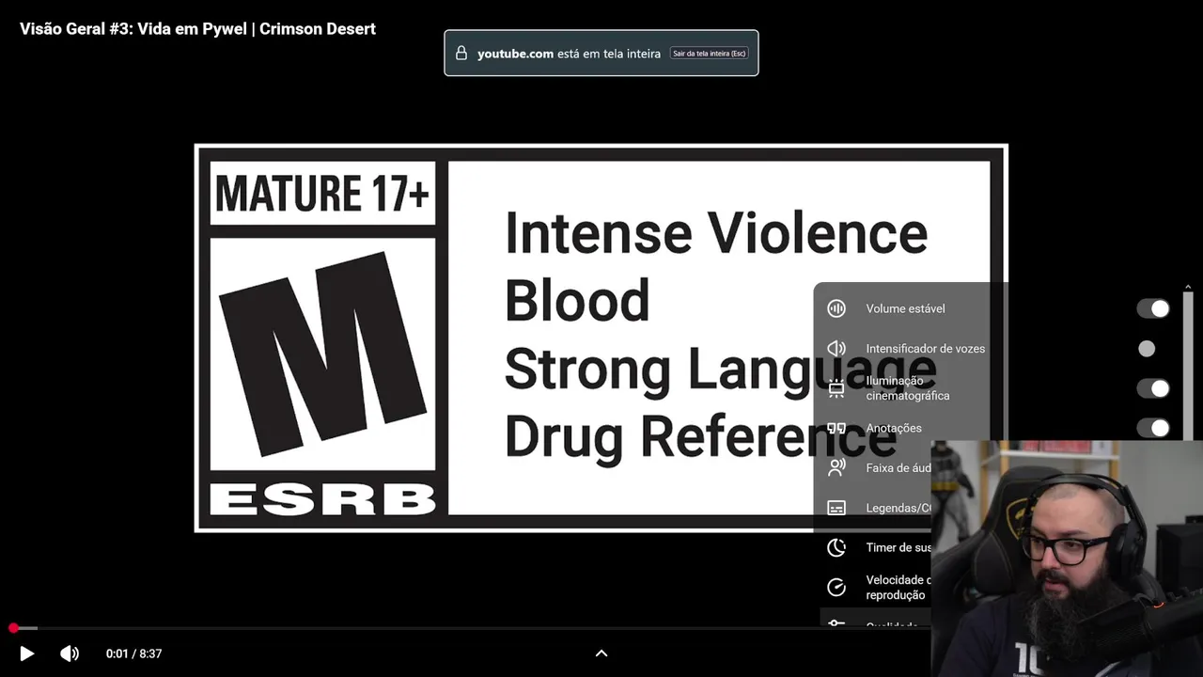This screenshot has width=1203, height=677.
Task: Toggle the Anotações switch
Action: click(1153, 428)
